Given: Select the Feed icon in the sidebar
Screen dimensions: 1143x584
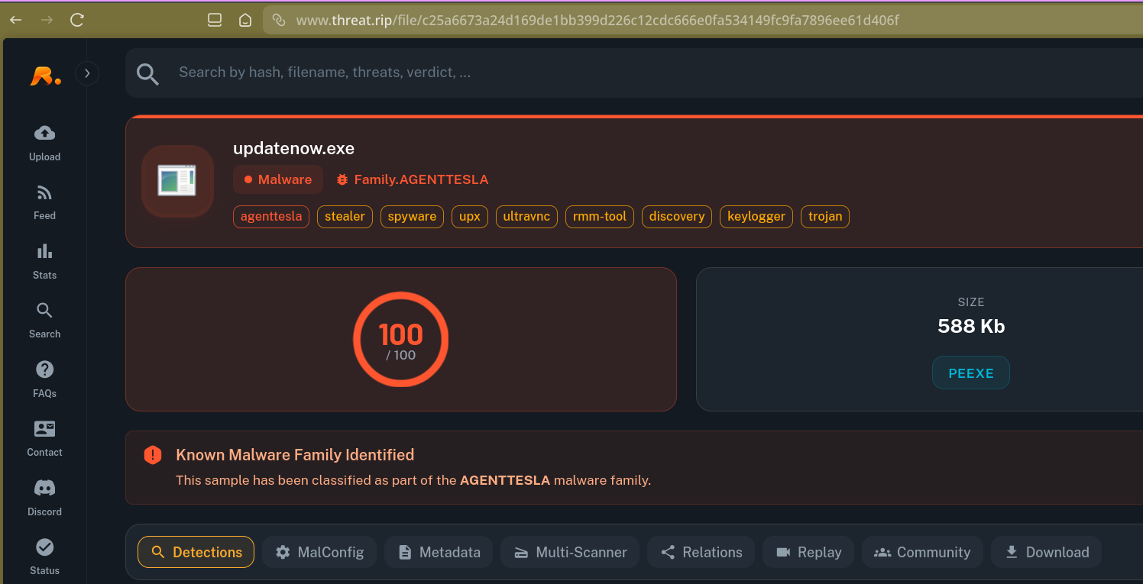Looking at the screenshot, I should coord(44,202).
